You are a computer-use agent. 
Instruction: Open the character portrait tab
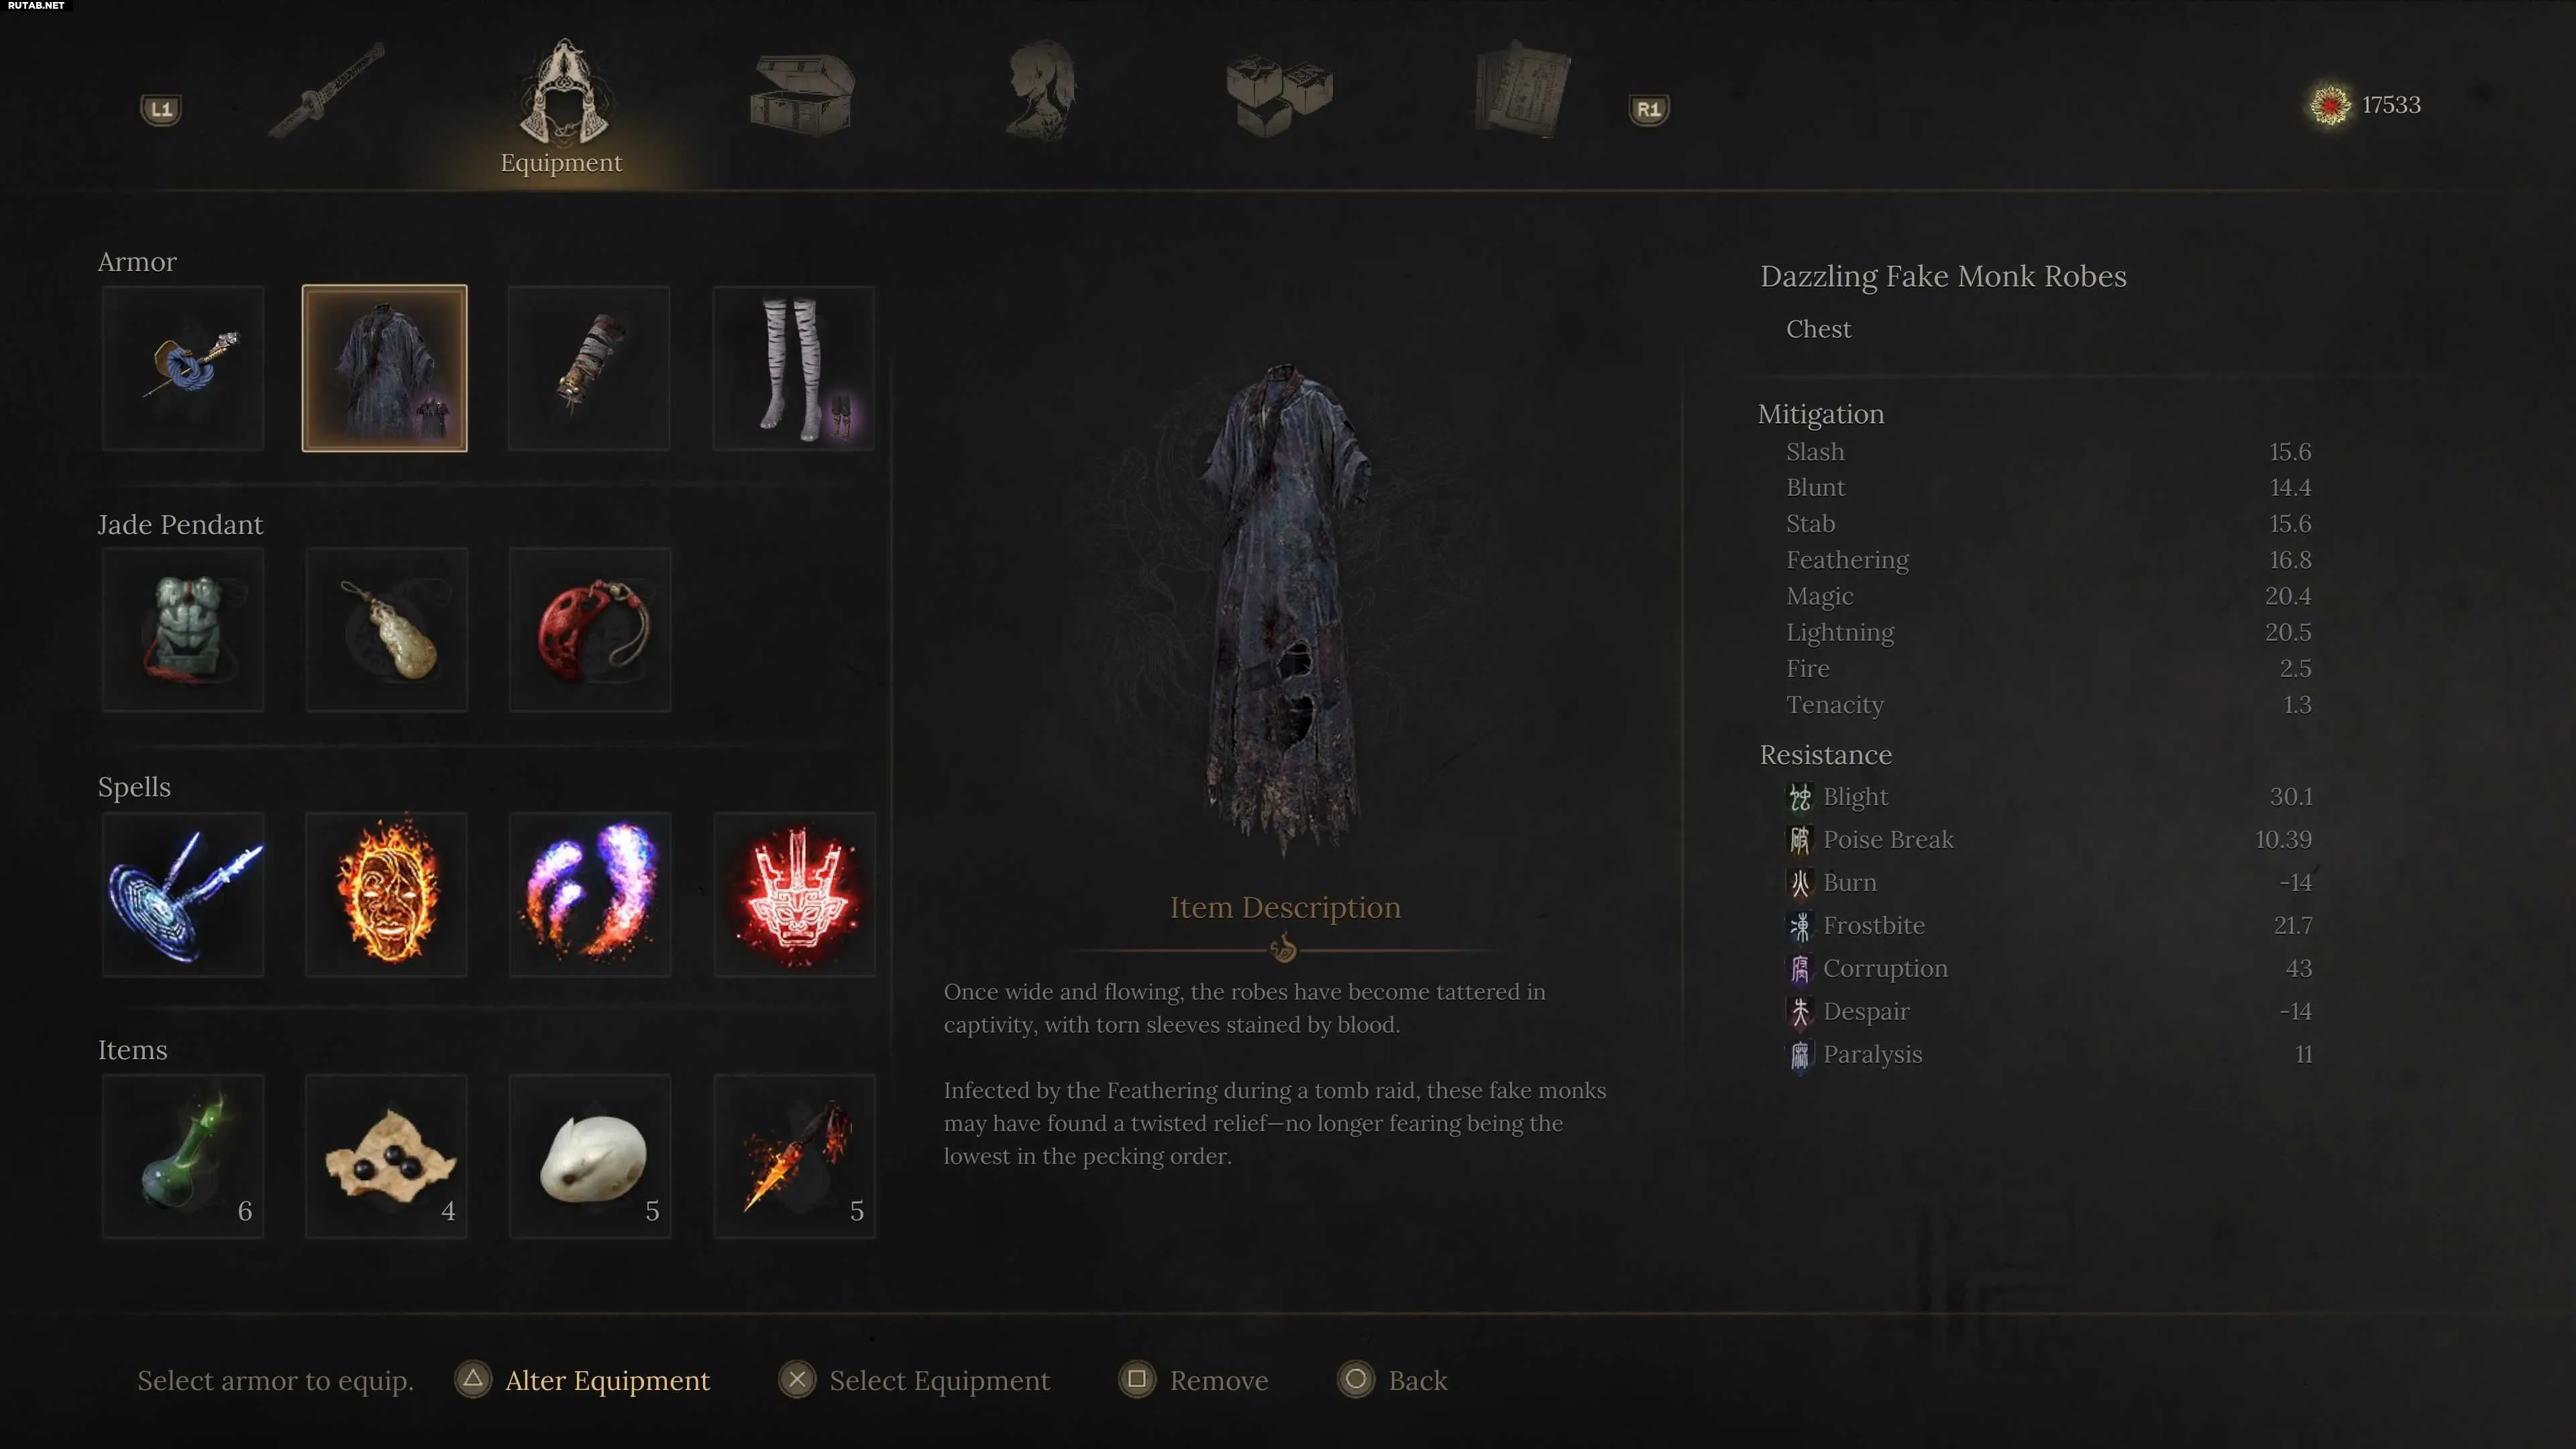[x=1041, y=91]
